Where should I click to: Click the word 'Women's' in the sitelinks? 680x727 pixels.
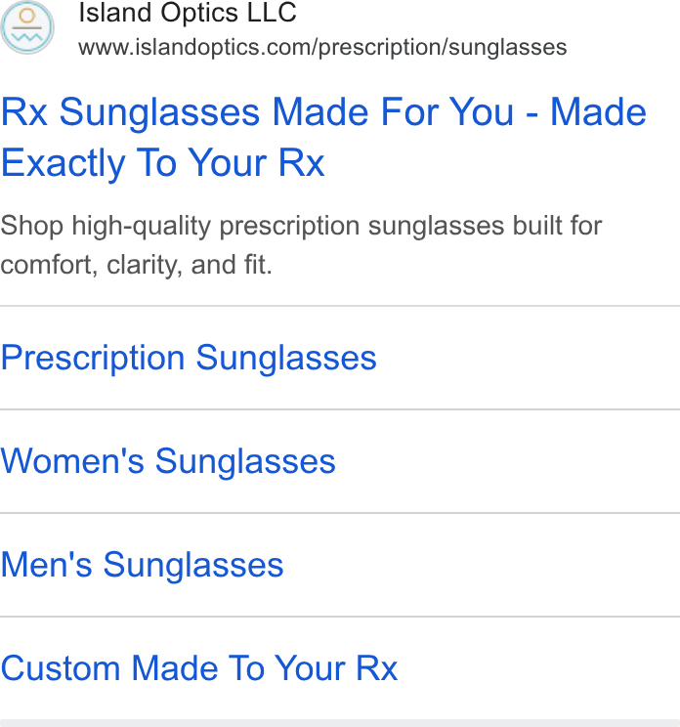pyautogui.click(x=72, y=461)
